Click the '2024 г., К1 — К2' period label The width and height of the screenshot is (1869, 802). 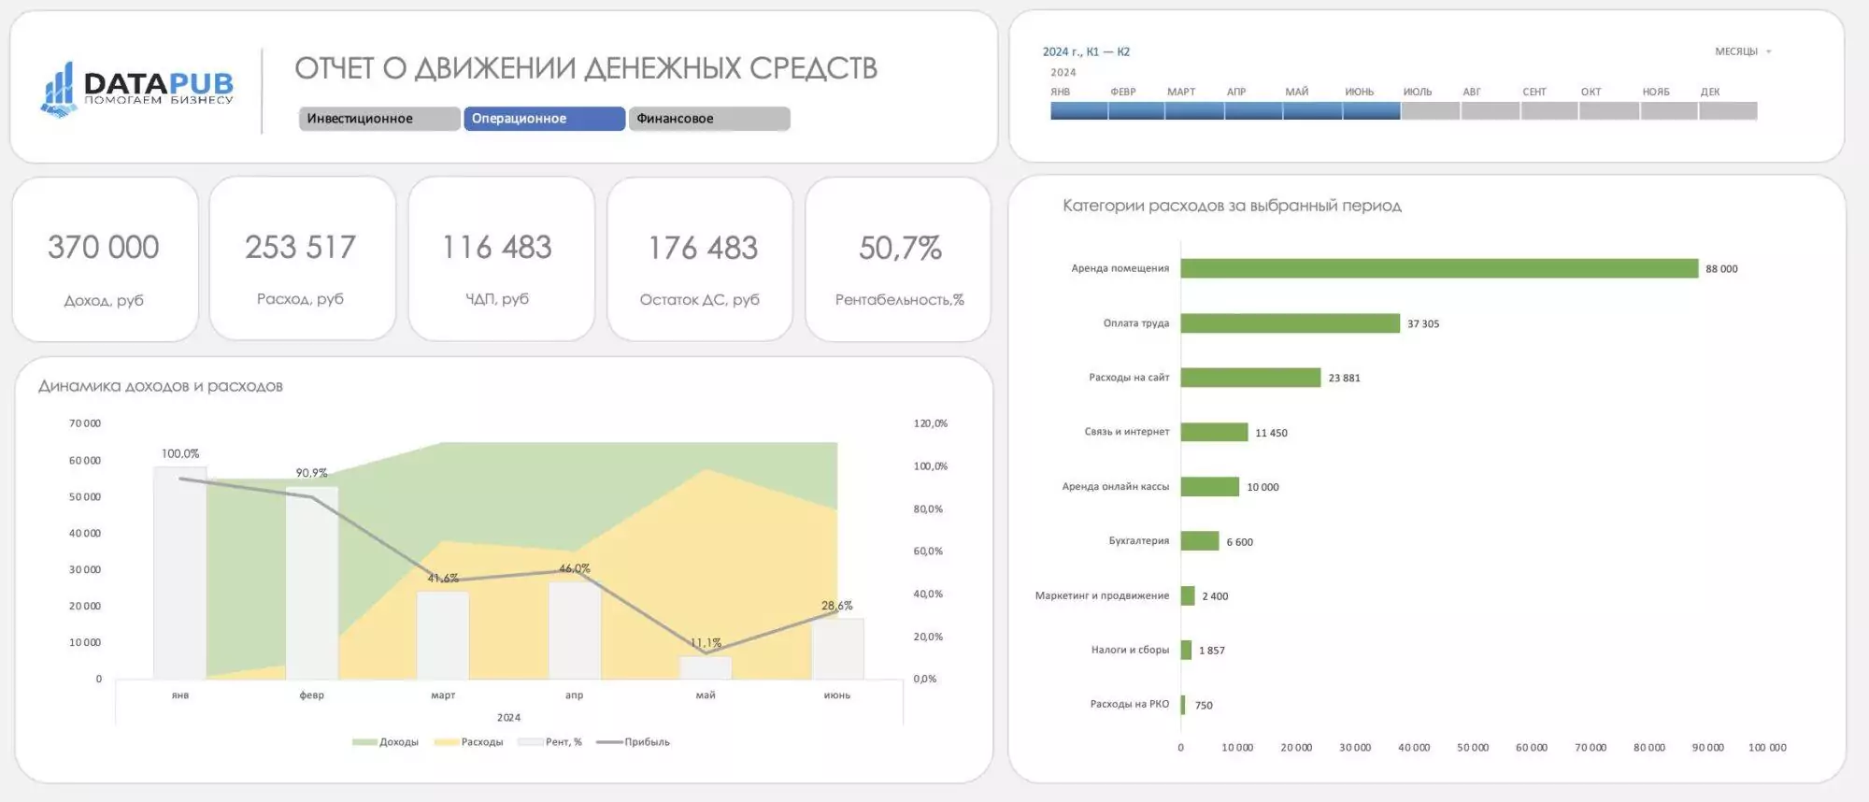[x=1086, y=51]
